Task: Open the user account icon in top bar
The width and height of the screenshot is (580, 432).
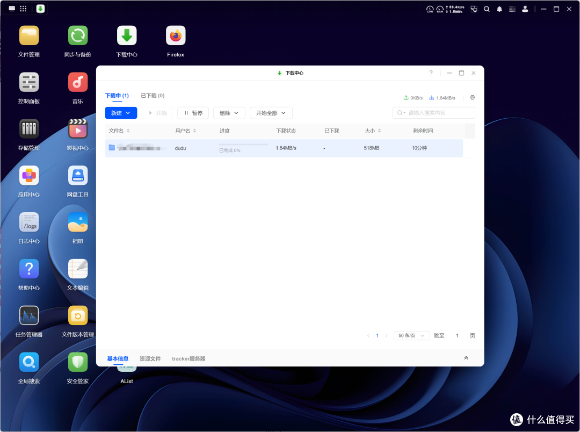Action: (525, 9)
